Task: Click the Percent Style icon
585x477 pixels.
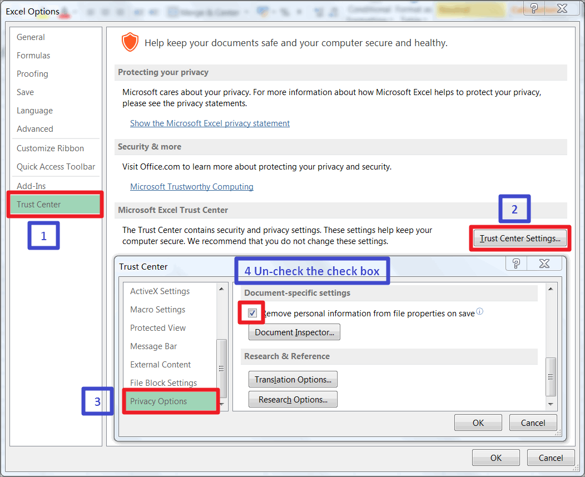Action: click(285, 12)
